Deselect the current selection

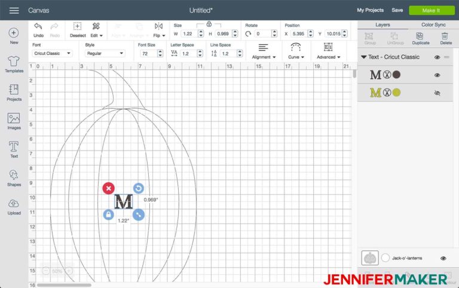78,30
